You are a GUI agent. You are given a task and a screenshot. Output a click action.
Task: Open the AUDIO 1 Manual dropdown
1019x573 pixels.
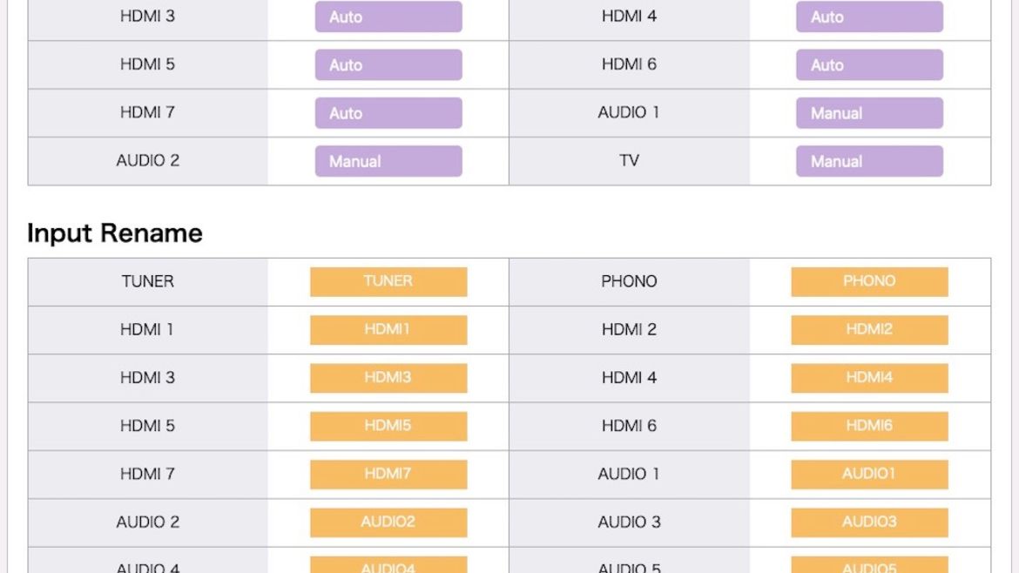(x=869, y=113)
